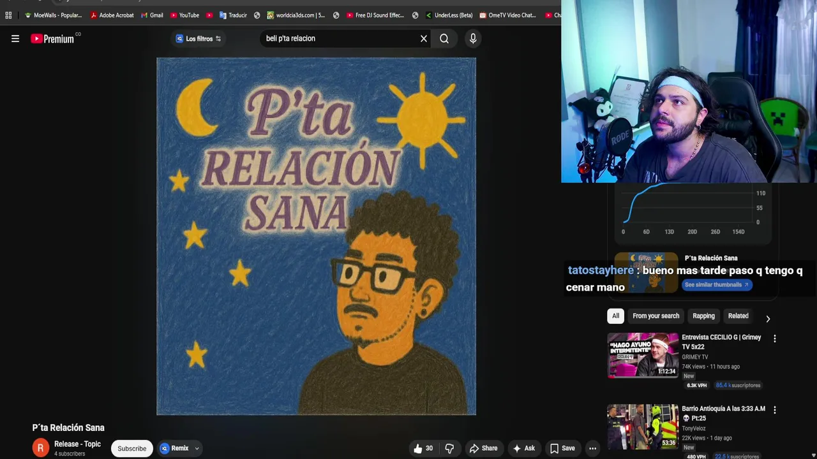Open the browser apps grid icon

coord(8,15)
